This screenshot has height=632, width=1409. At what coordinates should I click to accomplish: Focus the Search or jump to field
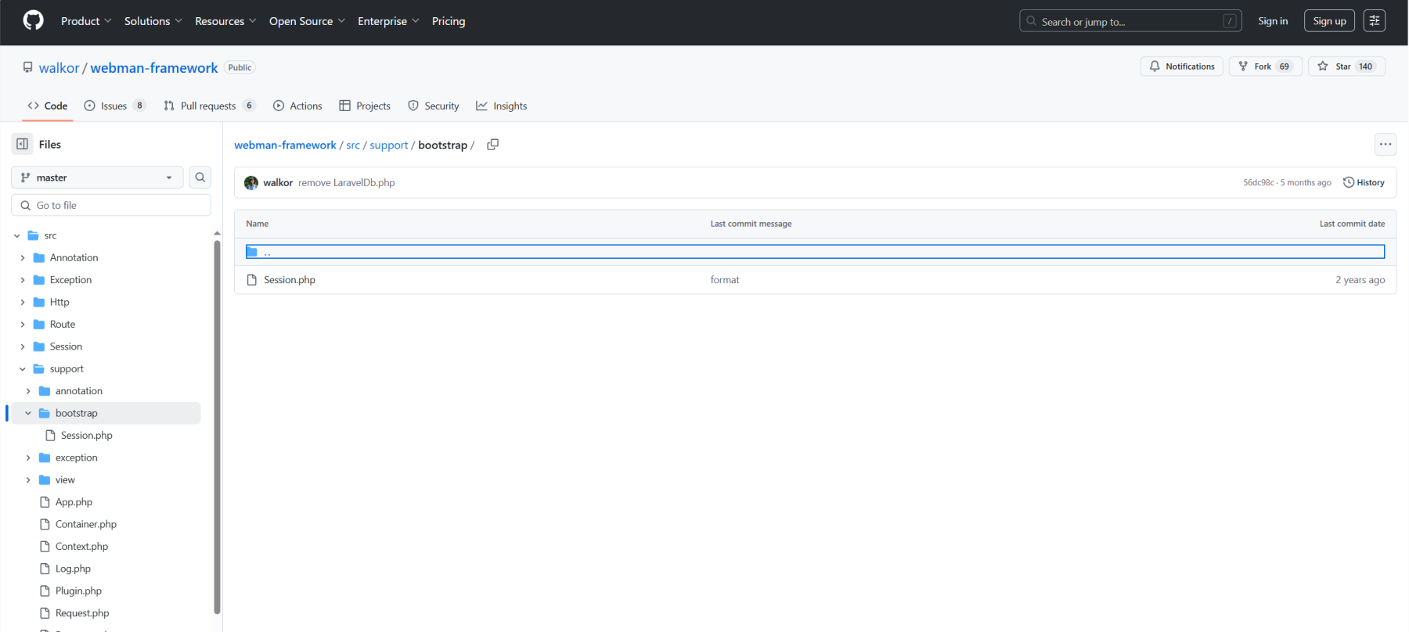tap(1130, 21)
